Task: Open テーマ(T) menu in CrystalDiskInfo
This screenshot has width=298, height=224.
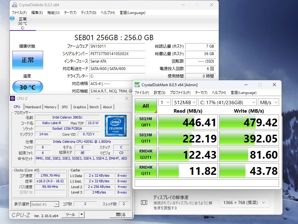Action: [70, 13]
